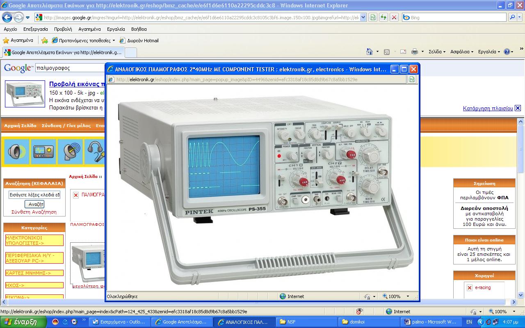Click the search keywords field Εισάγετε λέξεις κλειδιά

35,195
